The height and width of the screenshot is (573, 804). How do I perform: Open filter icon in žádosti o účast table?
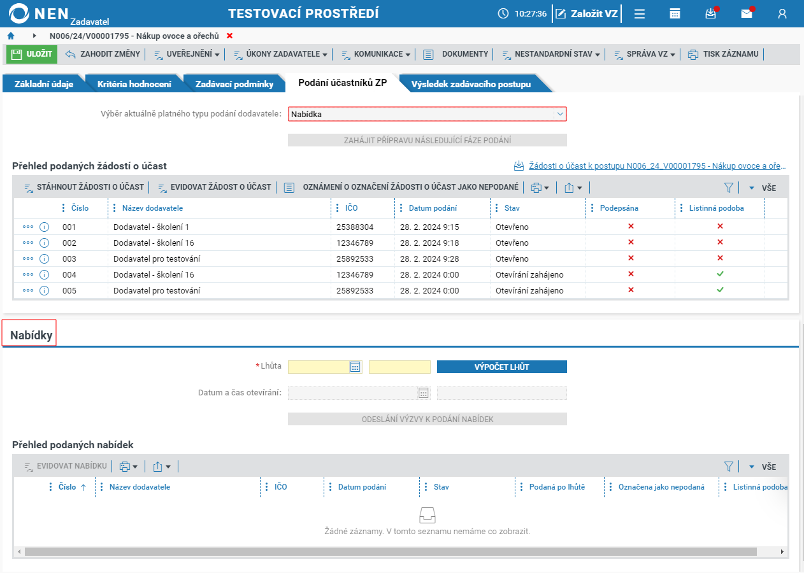pos(729,188)
